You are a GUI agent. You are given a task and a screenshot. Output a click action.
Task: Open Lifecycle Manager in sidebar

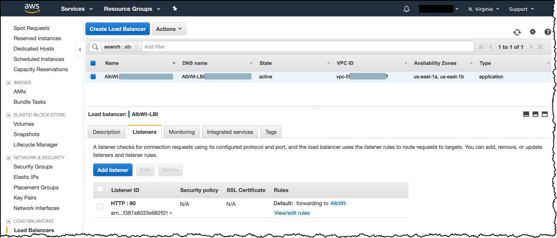tap(36, 145)
